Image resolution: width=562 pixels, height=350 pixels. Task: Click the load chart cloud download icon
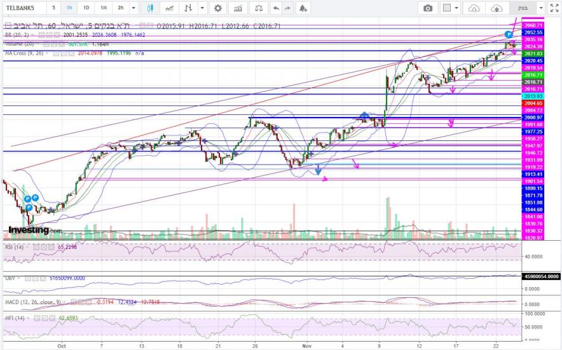pos(474,8)
